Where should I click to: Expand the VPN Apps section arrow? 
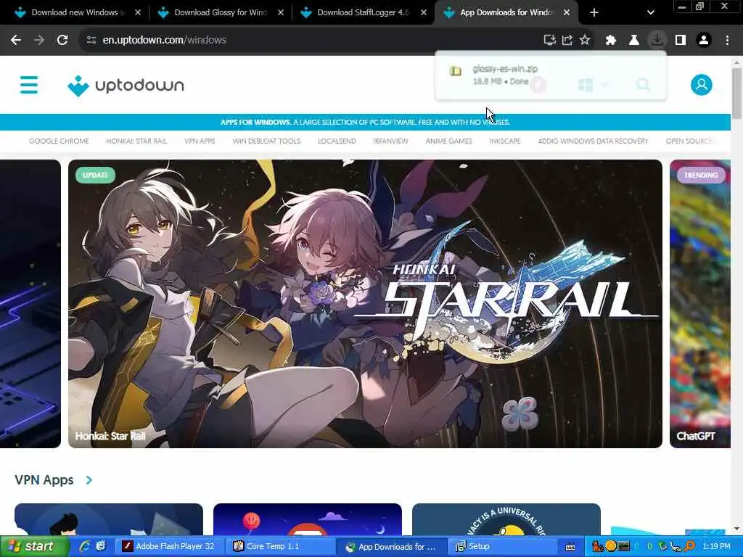[89, 480]
